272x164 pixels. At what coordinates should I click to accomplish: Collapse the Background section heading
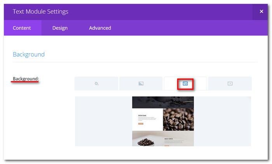[x=29, y=54]
